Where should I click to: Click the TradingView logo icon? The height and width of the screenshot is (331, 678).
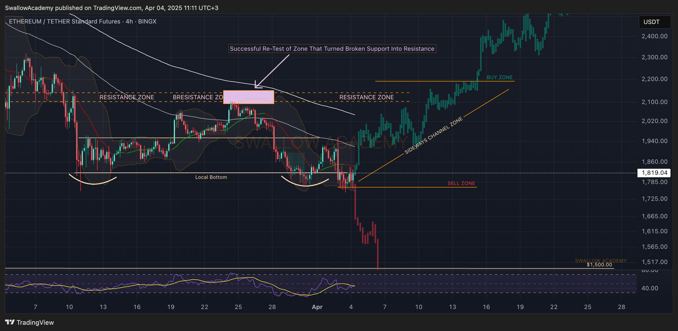tap(10, 322)
